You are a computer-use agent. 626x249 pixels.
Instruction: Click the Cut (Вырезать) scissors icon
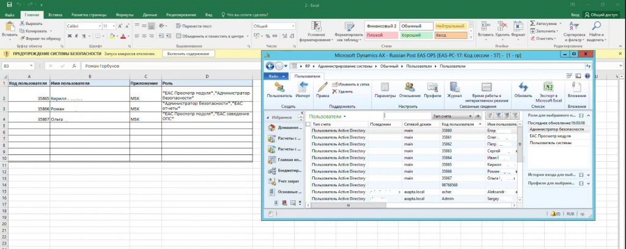[23, 24]
